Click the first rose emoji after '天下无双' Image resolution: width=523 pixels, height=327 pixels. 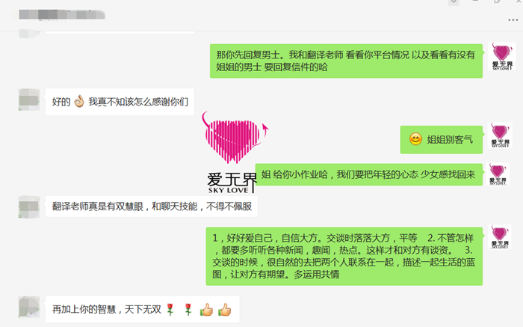click(x=170, y=310)
